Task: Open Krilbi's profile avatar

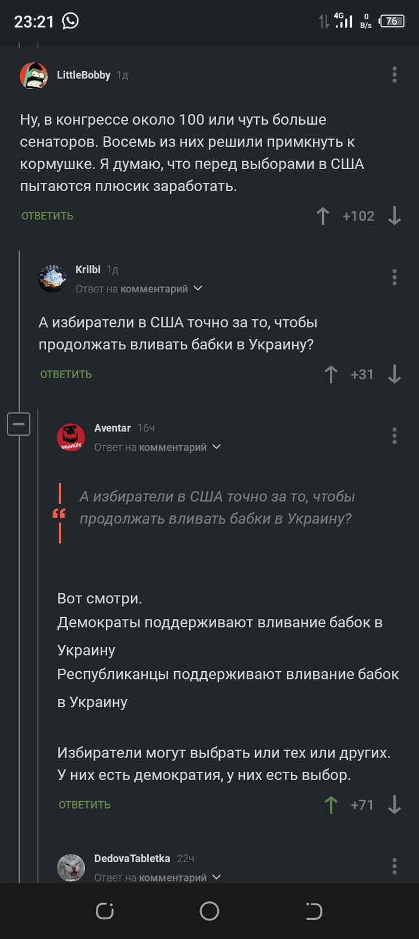Action: pos(53,277)
